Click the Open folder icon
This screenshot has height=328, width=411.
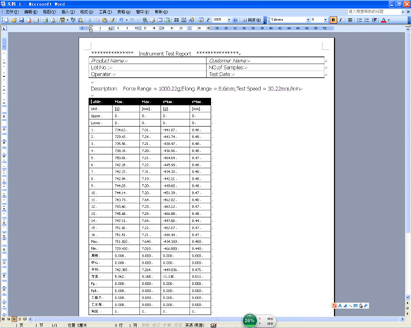[x=13, y=20]
